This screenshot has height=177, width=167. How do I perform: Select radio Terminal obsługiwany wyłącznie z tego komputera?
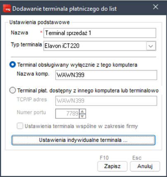[x=12, y=64]
